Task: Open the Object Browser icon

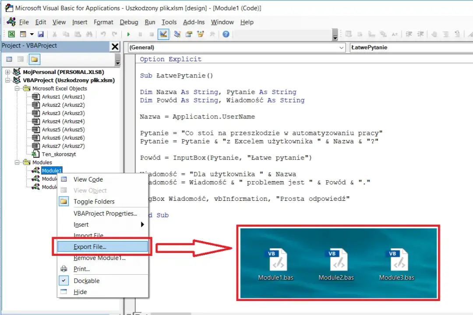Action: pos(199,34)
